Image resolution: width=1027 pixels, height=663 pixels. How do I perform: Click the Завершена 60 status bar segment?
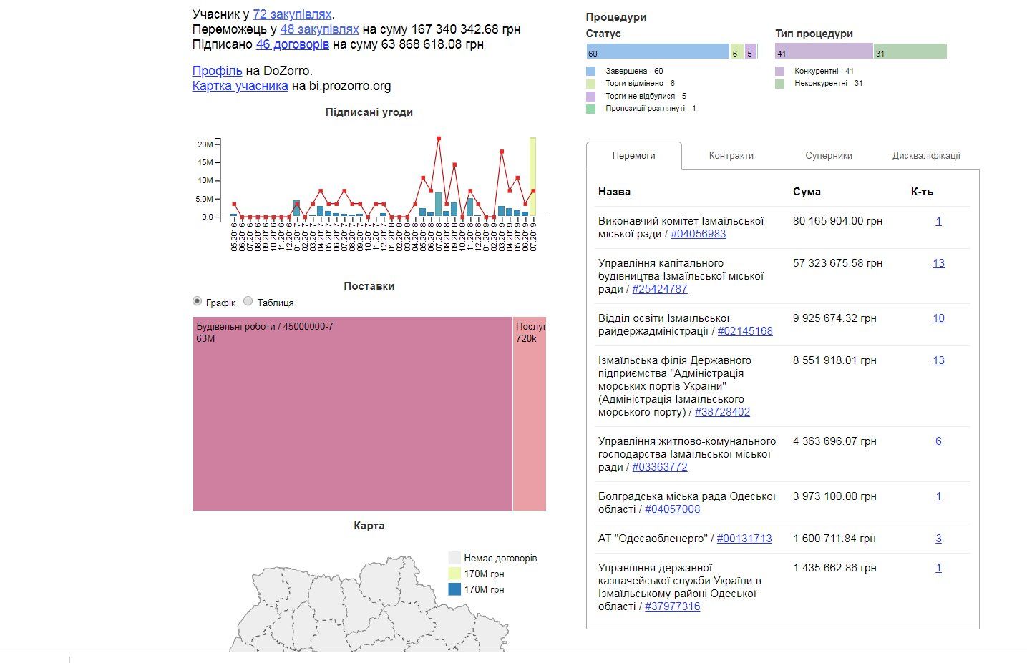click(x=658, y=51)
